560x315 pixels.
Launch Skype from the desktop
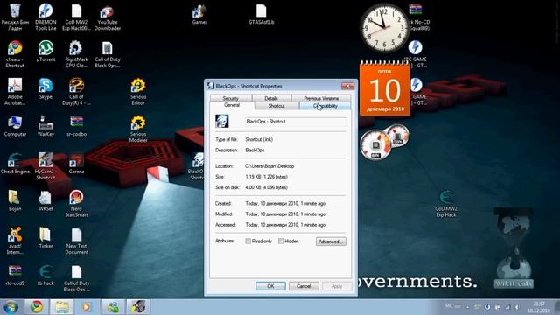(x=45, y=88)
